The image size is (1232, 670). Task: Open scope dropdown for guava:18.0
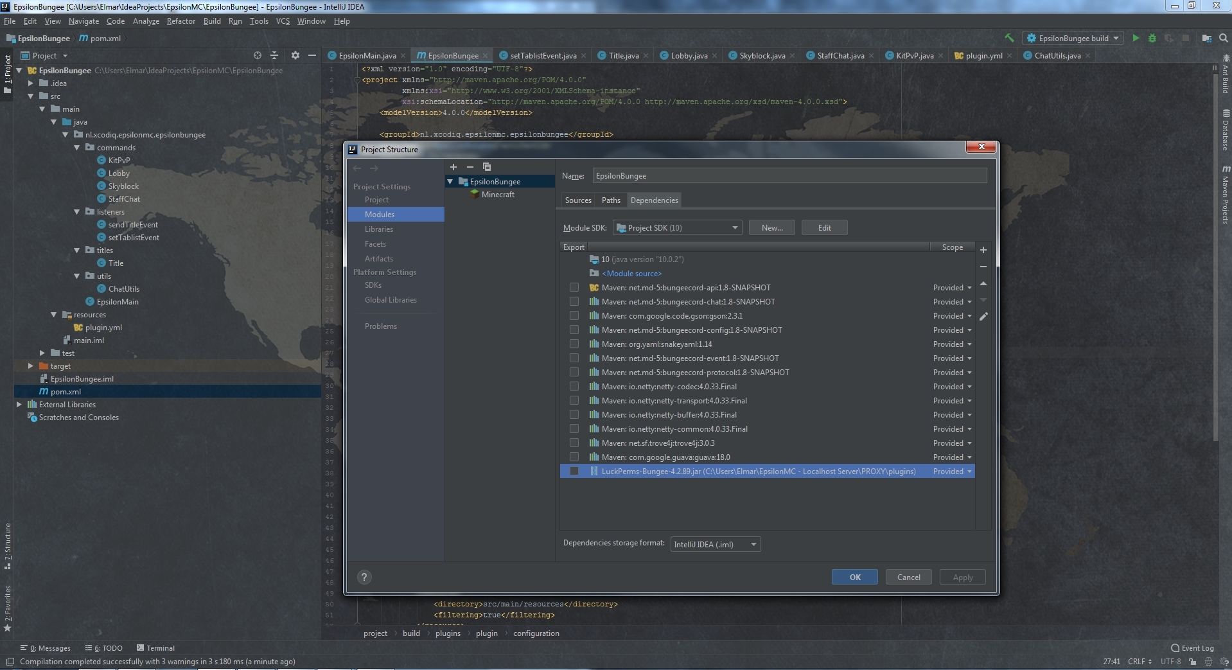click(x=953, y=457)
